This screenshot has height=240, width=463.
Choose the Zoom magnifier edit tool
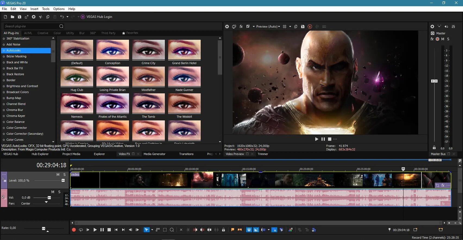coord(172,230)
